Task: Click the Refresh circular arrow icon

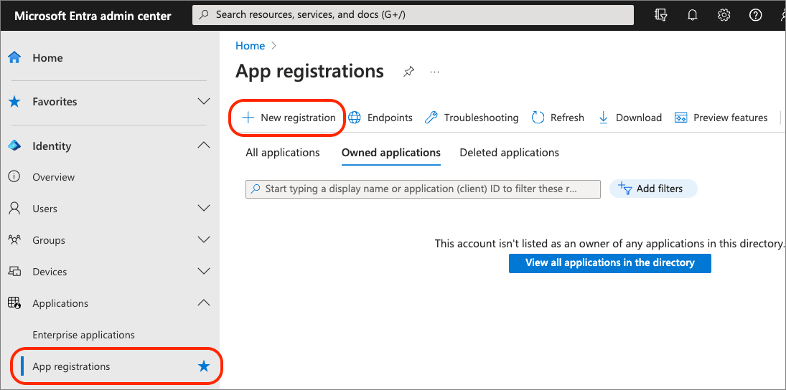Action: click(538, 118)
